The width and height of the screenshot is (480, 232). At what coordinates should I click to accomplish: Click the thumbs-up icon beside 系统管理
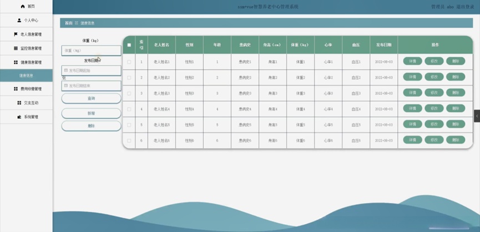pyautogui.click(x=19, y=117)
